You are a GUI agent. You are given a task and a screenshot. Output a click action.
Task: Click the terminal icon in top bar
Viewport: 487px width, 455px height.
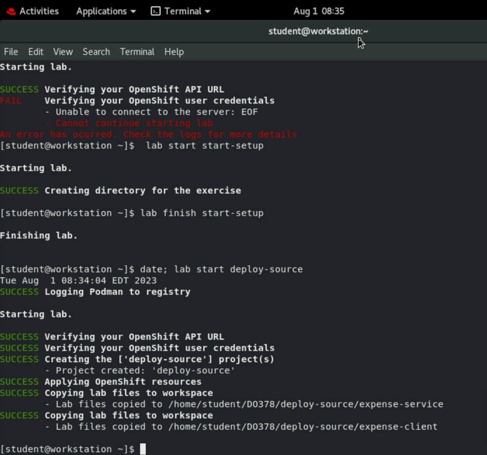click(156, 11)
